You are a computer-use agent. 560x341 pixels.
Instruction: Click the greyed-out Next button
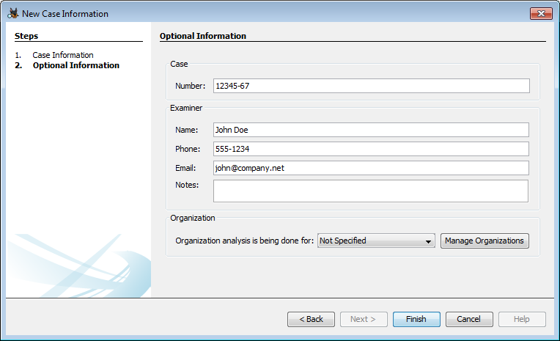tap(364, 319)
